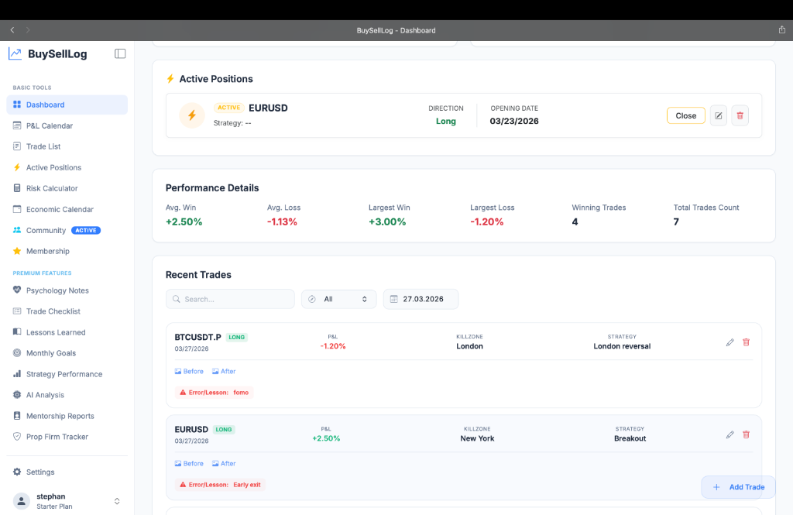Edit the EURUSD recent trade with pencil icon

[x=729, y=434]
